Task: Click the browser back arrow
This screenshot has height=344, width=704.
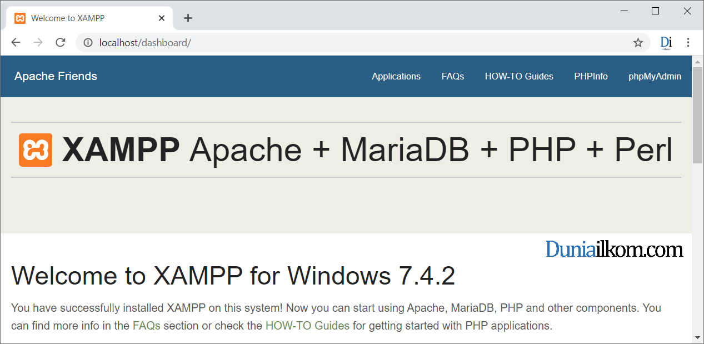Action: [x=16, y=43]
